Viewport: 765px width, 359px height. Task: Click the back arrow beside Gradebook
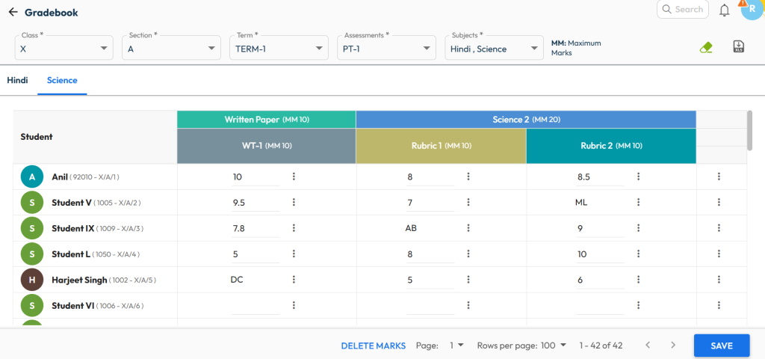[13, 13]
